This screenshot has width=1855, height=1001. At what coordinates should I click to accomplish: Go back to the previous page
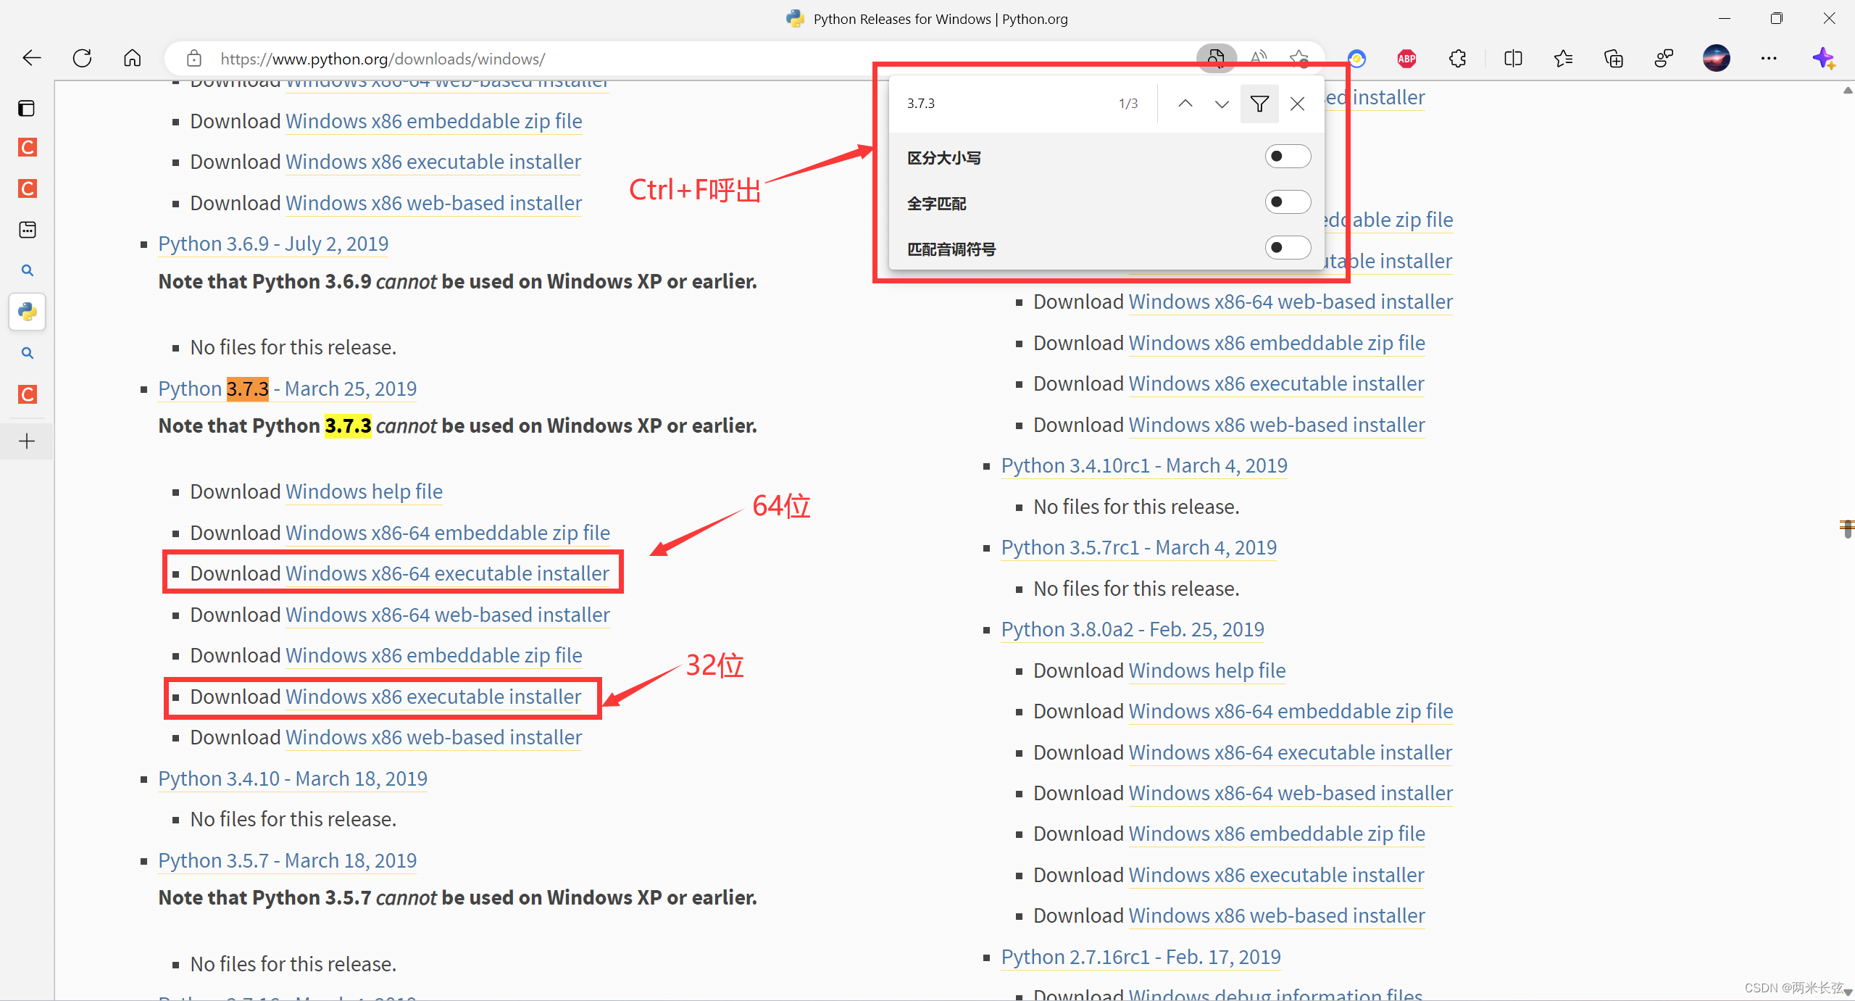[x=32, y=58]
